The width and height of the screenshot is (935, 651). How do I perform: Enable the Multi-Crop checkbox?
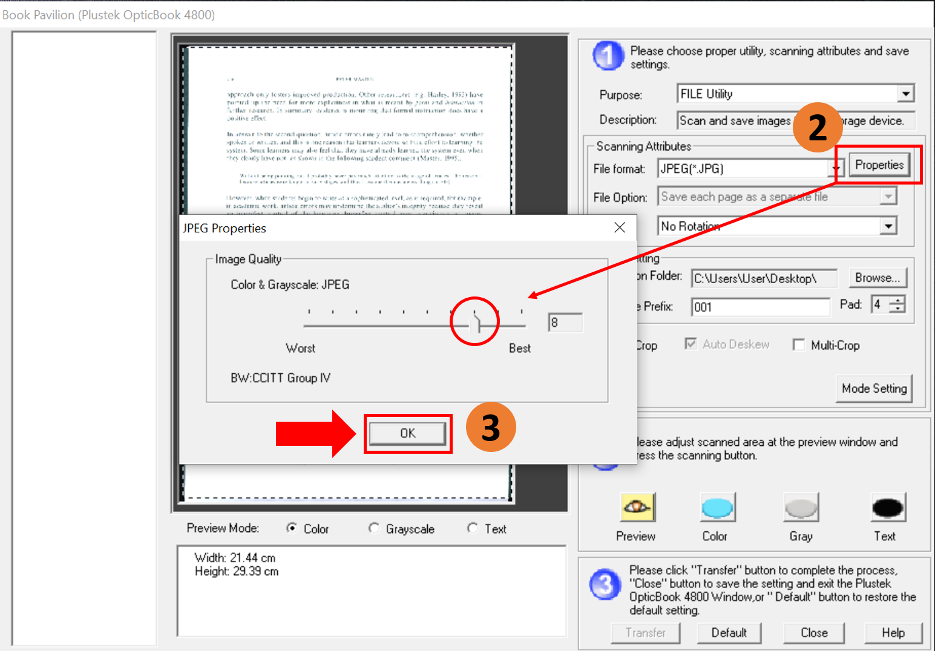(x=799, y=345)
